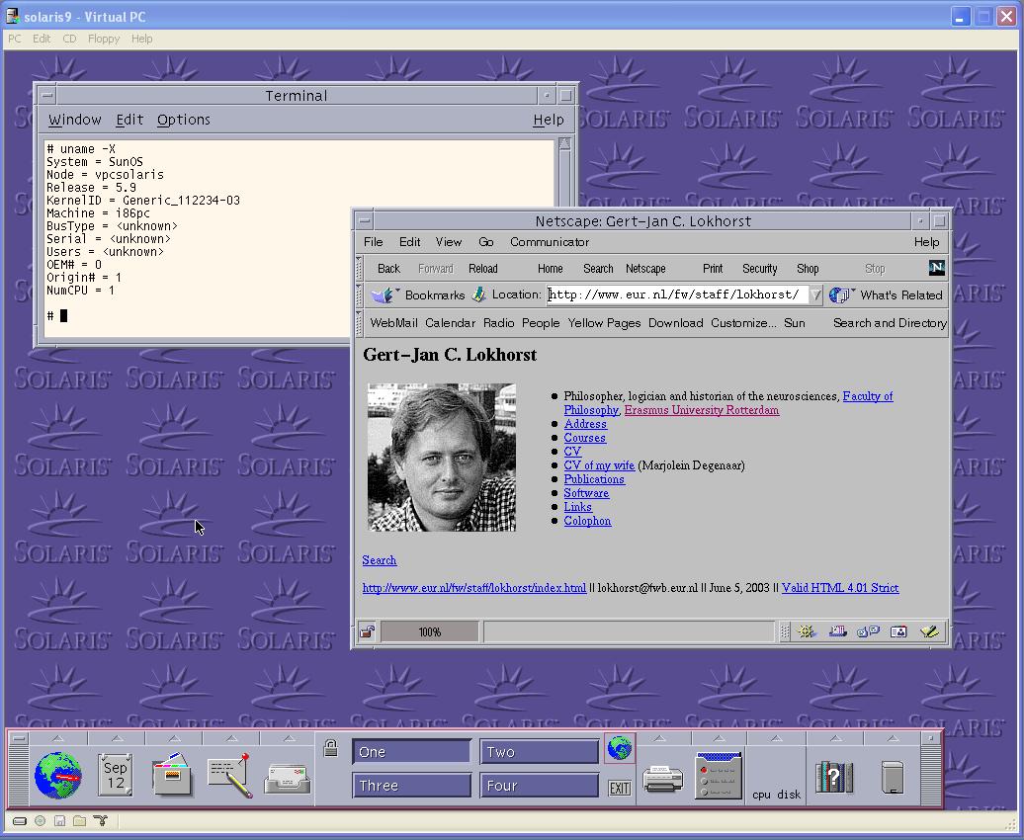Expand the subpanel arrow above the File Manager icon
This screenshot has height=840, width=1024.
click(x=174, y=738)
